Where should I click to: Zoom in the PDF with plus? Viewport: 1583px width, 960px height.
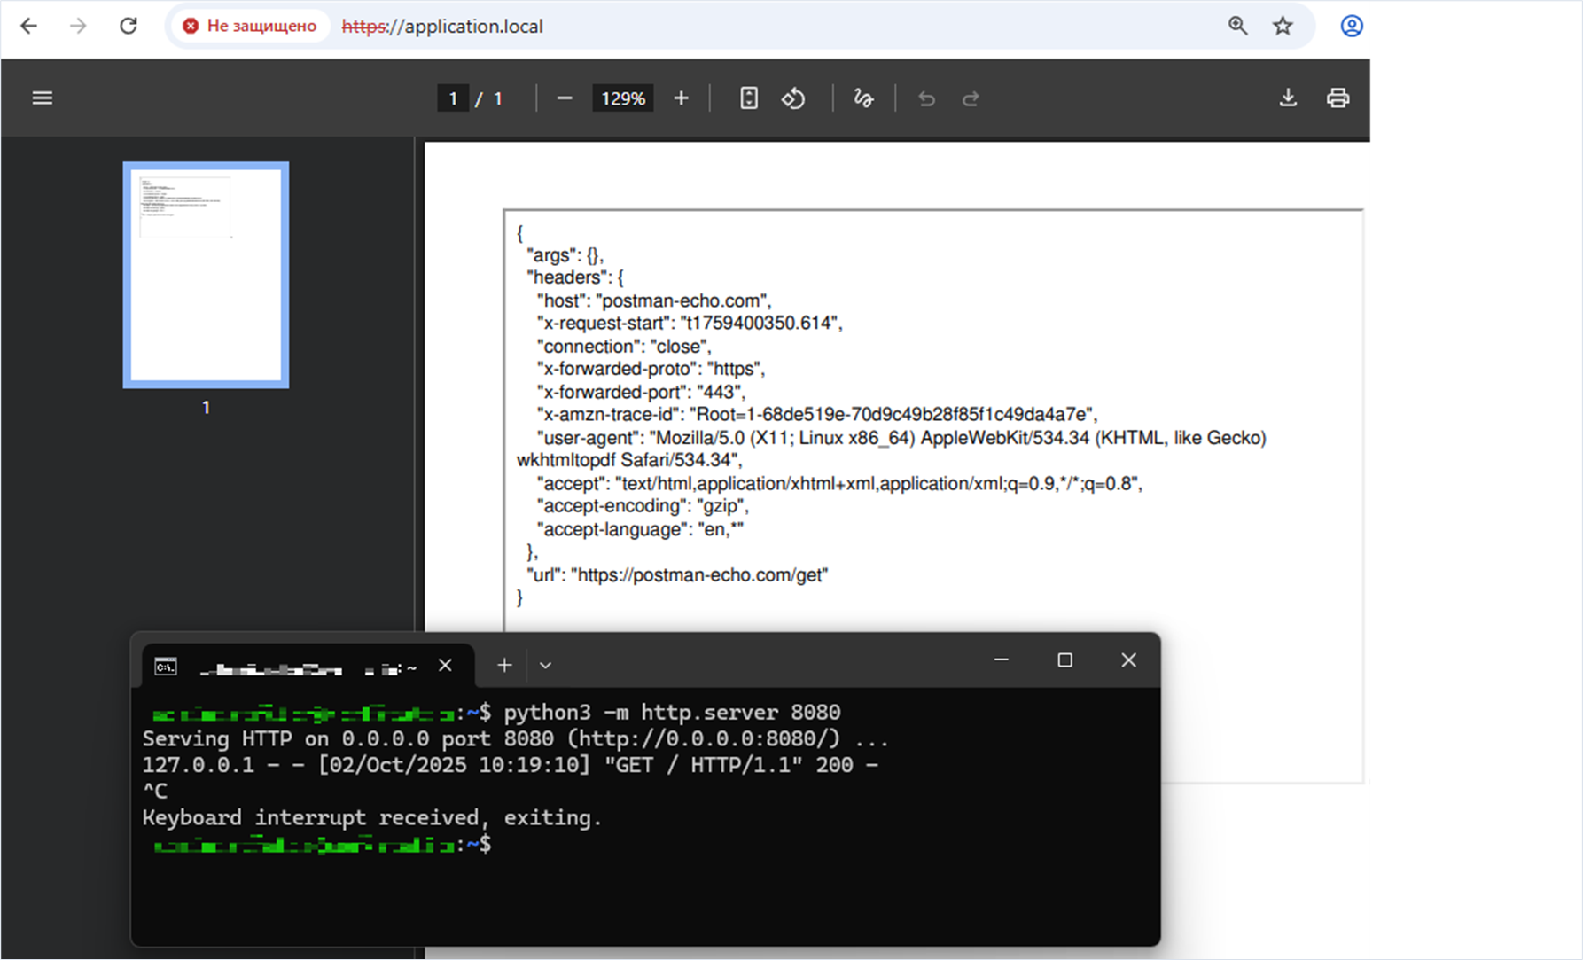pos(681,98)
